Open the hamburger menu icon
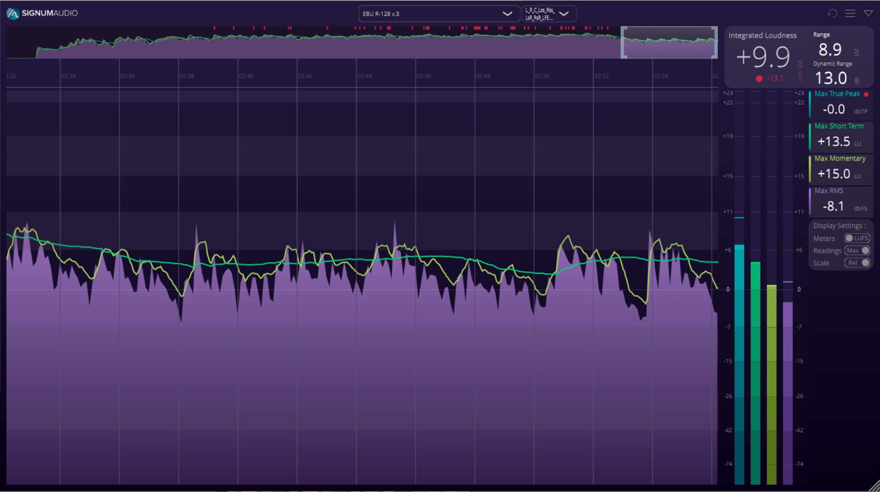Screen dimensions: 880x492 [x=850, y=13]
